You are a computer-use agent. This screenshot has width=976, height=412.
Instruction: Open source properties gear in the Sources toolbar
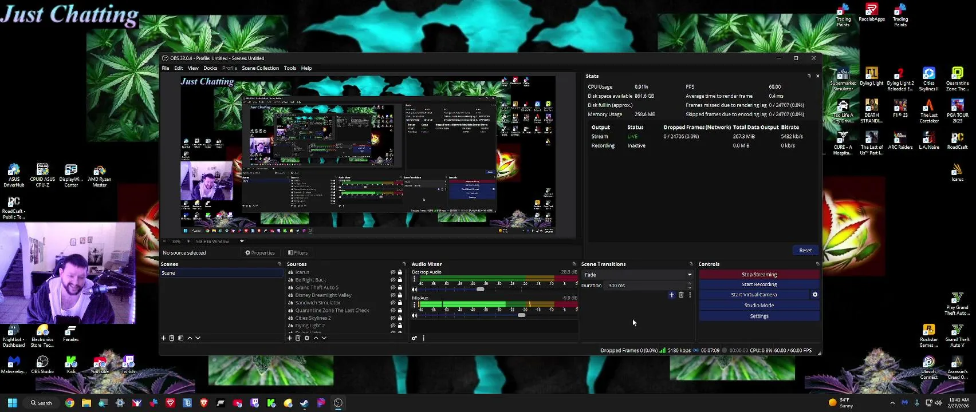pyautogui.click(x=307, y=338)
